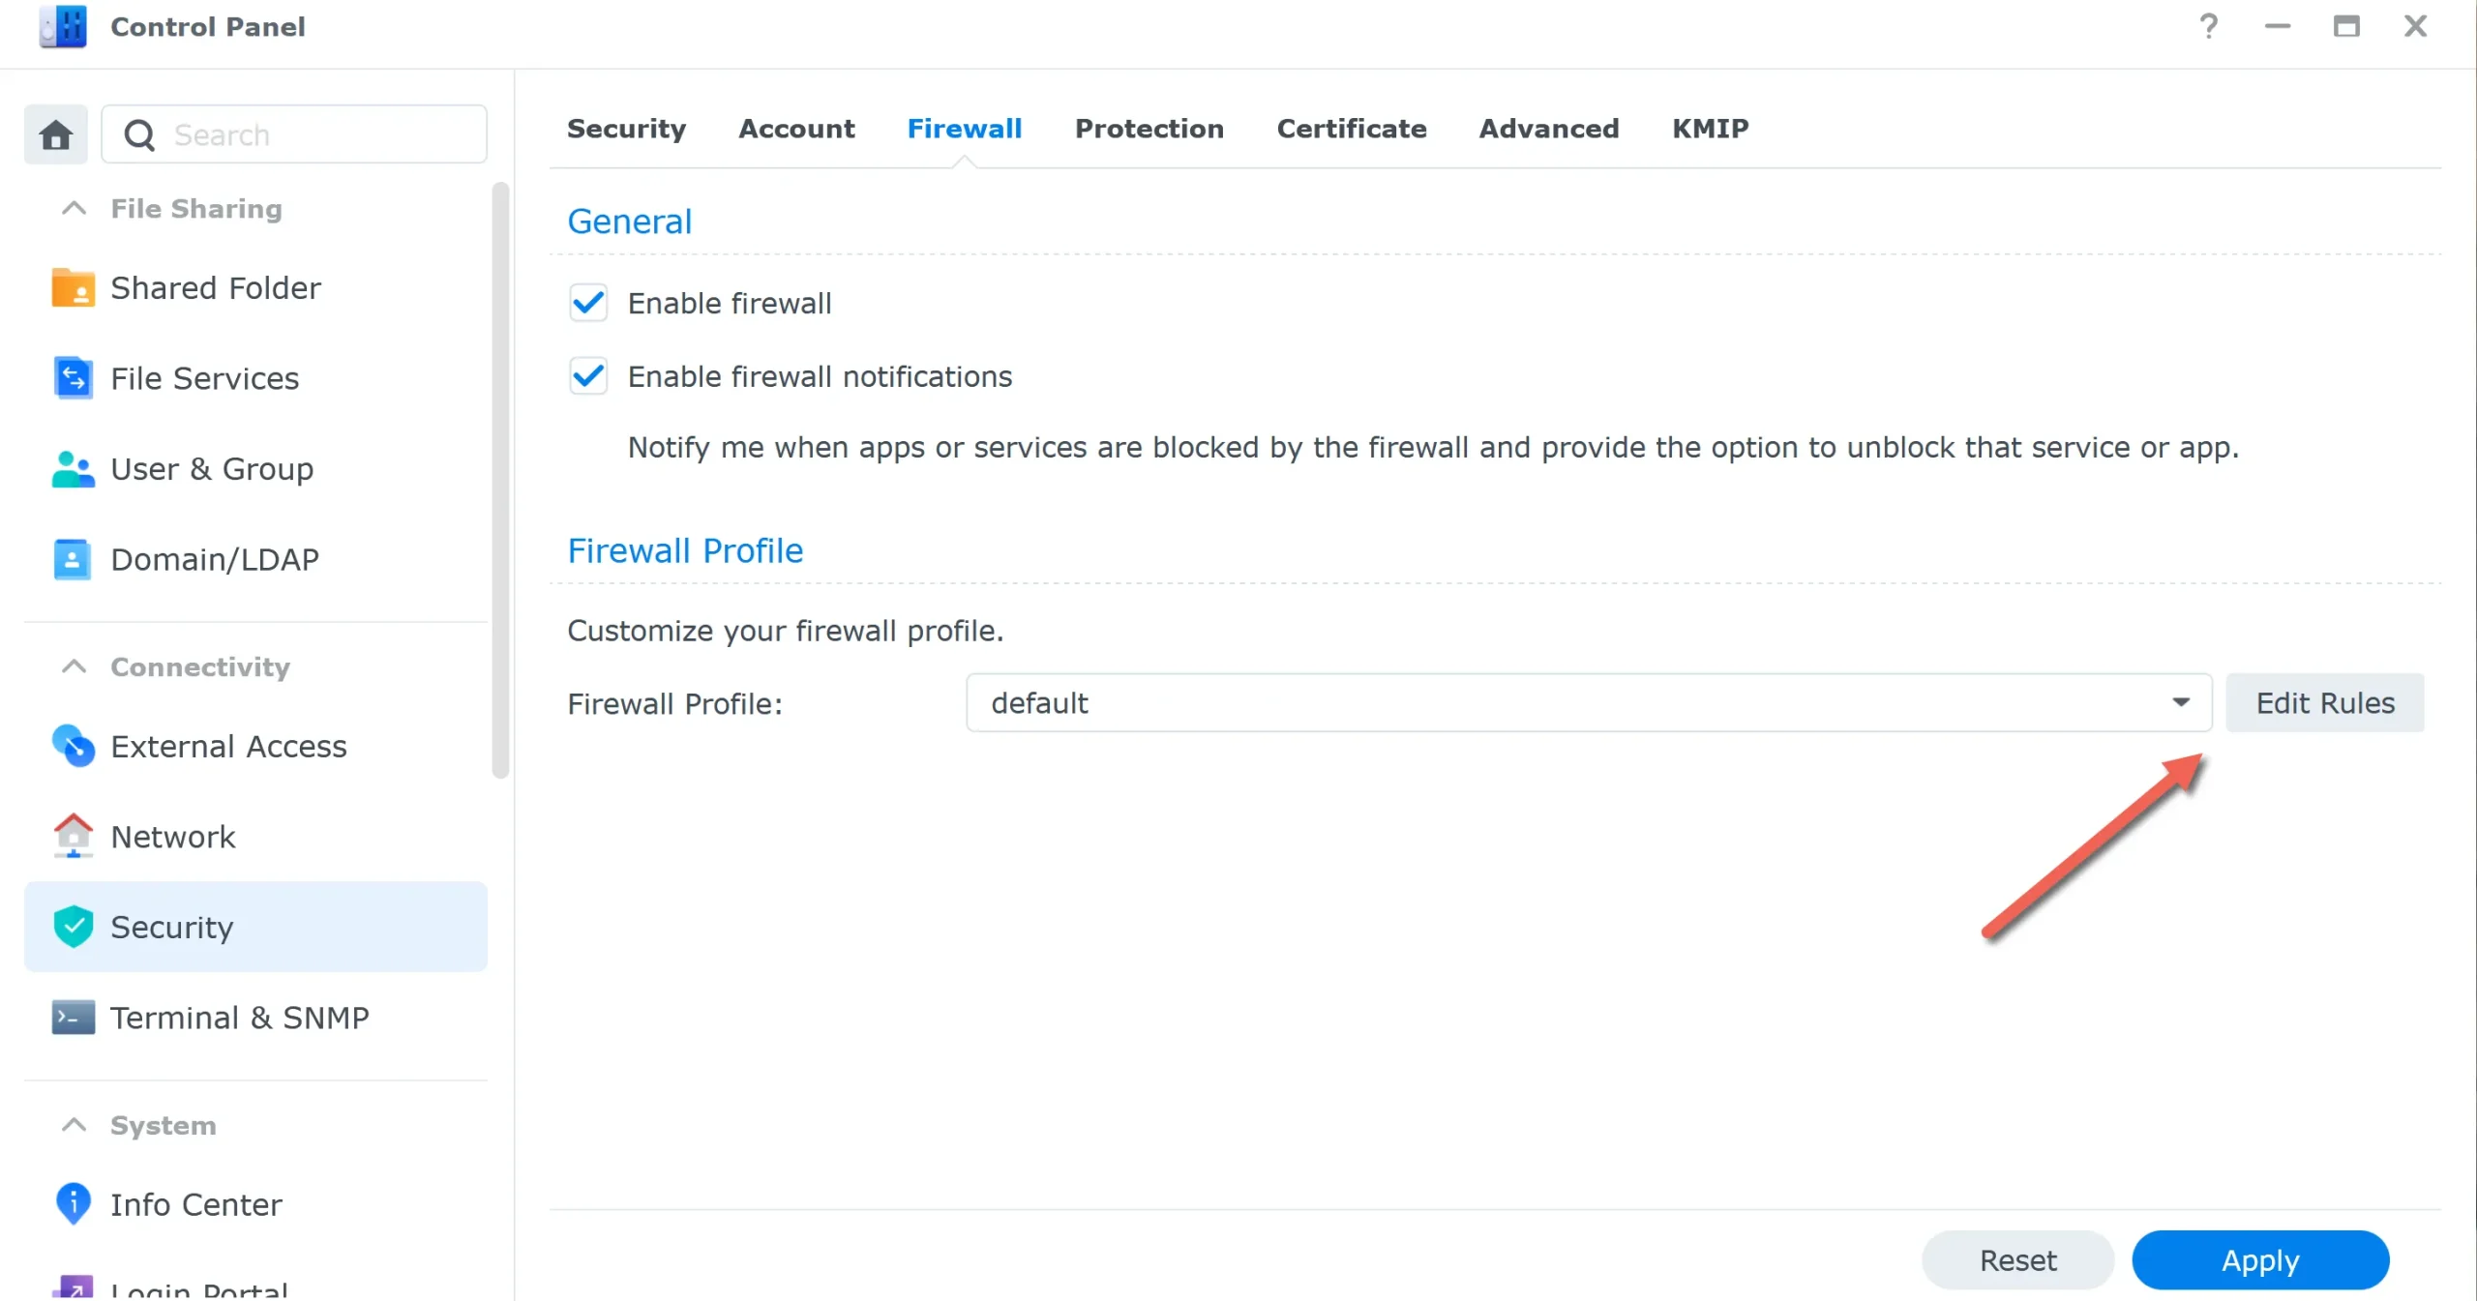Open Info Center under System
Image resolution: width=2477 pixels, height=1301 pixels.
(x=195, y=1204)
